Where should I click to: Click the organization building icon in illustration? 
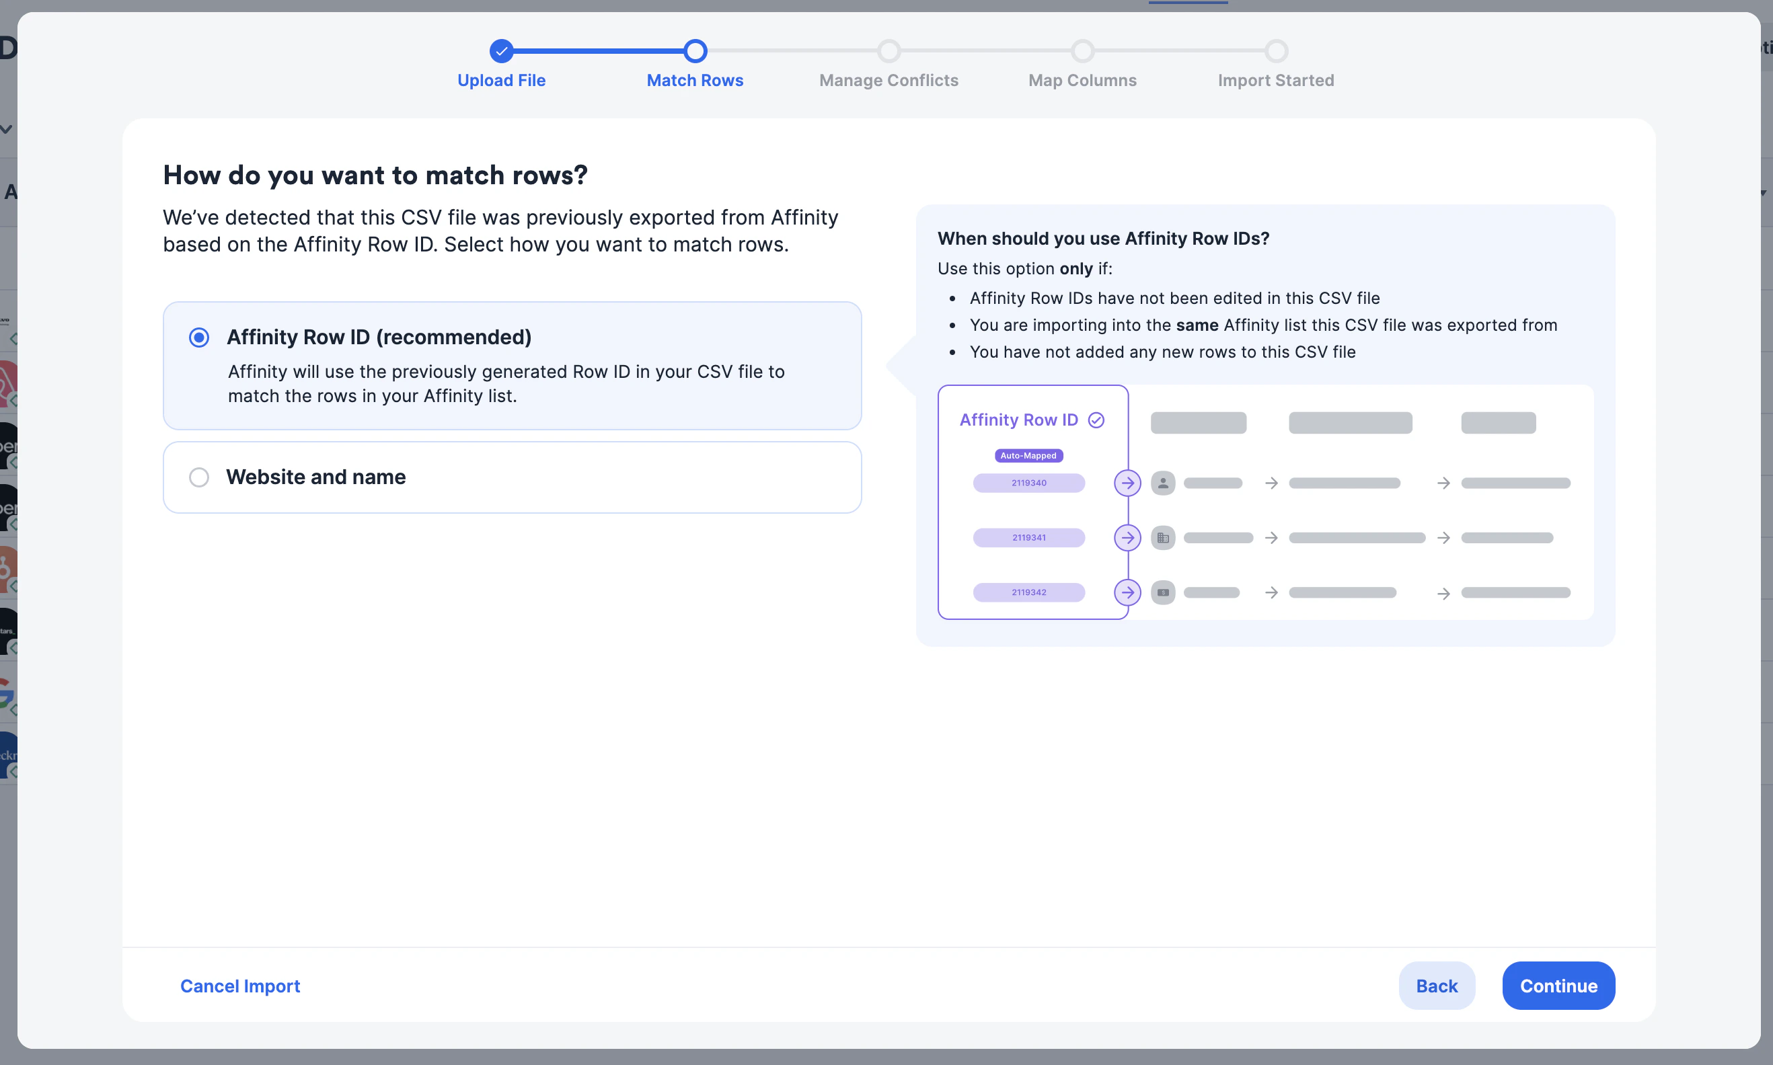(1163, 537)
